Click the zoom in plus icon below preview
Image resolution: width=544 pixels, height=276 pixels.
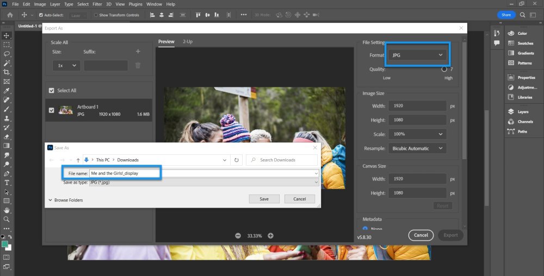pos(270,236)
